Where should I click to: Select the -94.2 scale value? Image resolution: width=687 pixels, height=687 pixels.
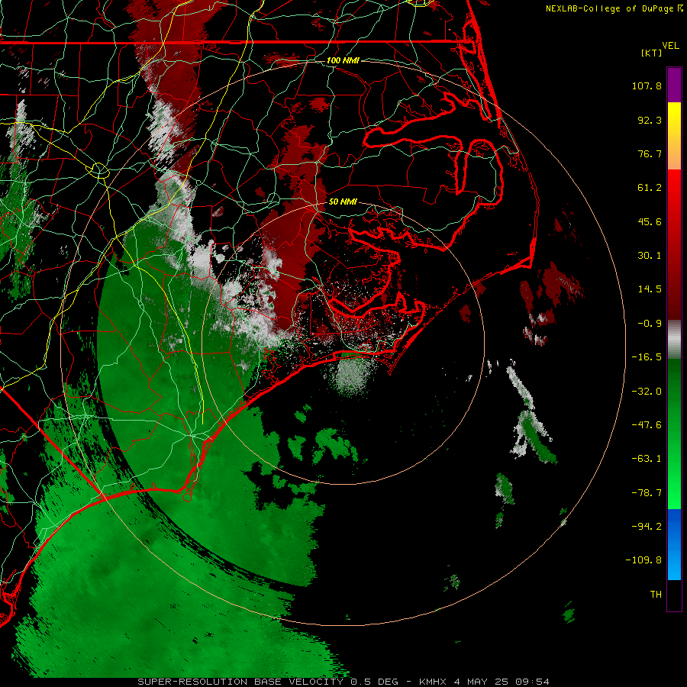tap(647, 527)
